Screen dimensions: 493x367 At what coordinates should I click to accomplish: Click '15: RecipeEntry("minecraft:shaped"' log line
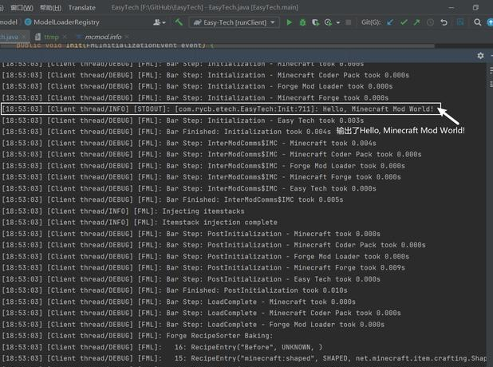(x=244, y=358)
